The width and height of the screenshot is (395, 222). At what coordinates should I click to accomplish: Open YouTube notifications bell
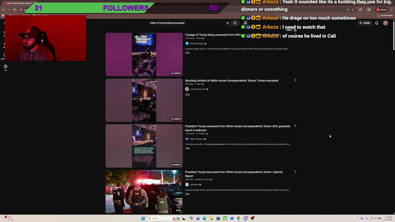[x=376, y=23]
